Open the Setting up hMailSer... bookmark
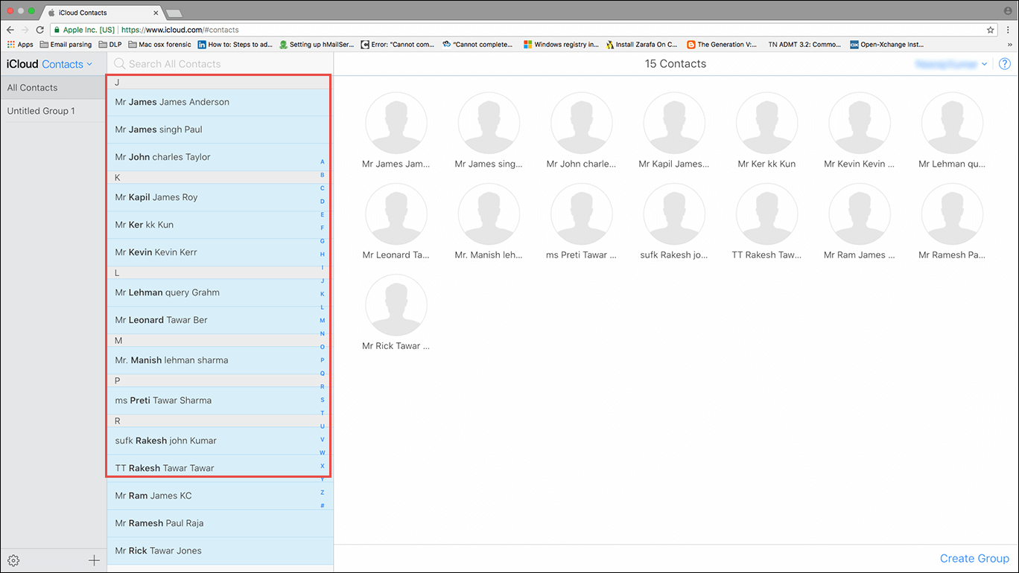Image resolution: width=1019 pixels, height=573 pixels. coord(317,45)
